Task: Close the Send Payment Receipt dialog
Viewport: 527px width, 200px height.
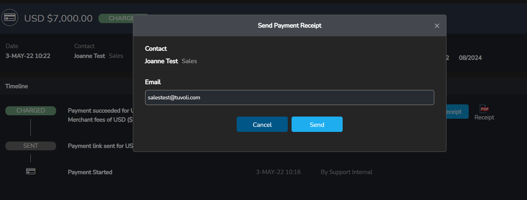Action: point(437,26)
